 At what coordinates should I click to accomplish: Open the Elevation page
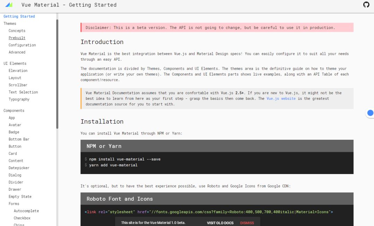pos(18,70)
